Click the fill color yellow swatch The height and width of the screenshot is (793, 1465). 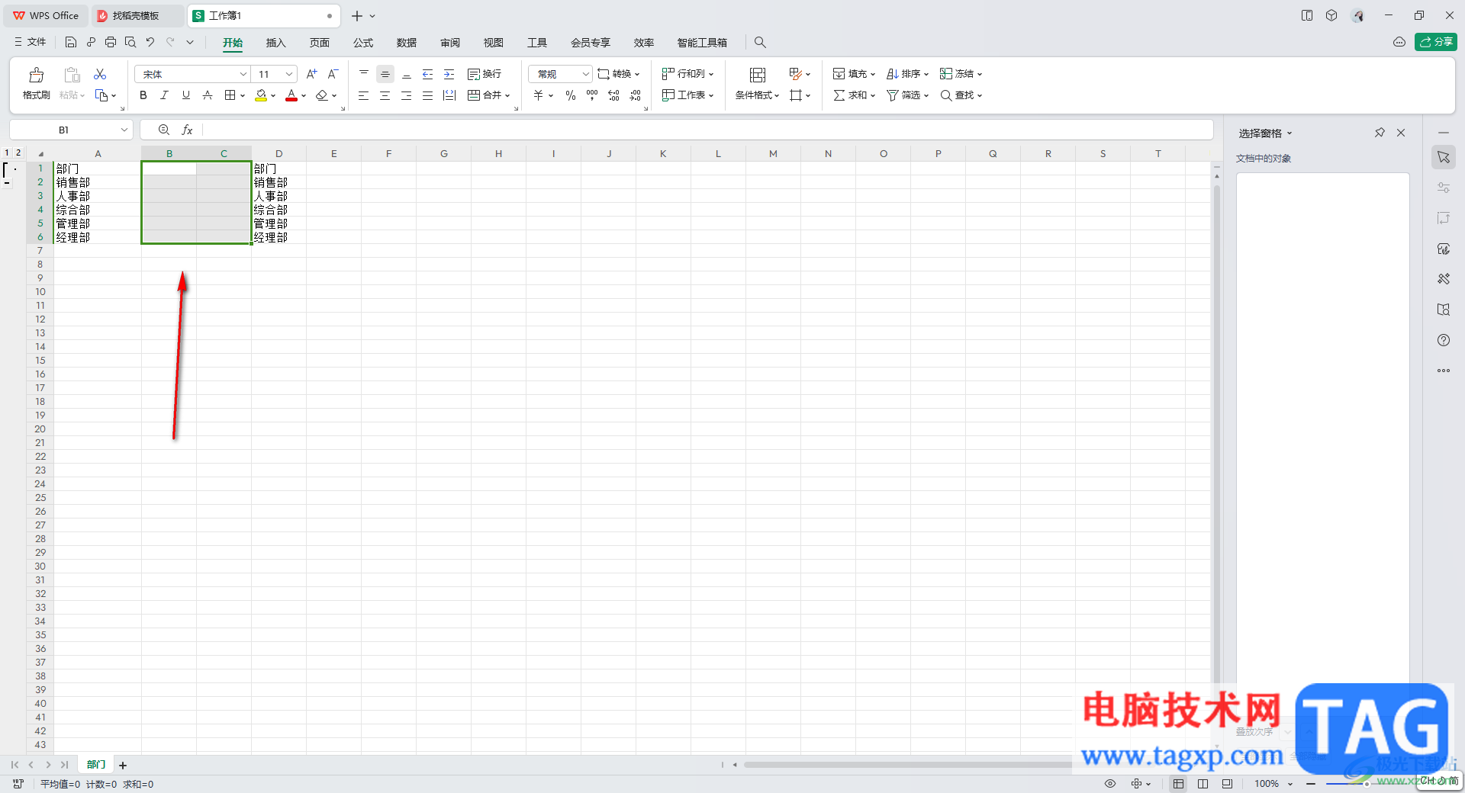[x=261, y=95]
